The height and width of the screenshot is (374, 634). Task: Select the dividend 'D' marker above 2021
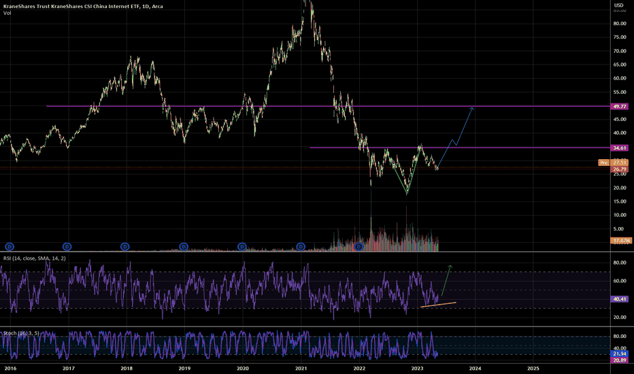coord(301,246)
